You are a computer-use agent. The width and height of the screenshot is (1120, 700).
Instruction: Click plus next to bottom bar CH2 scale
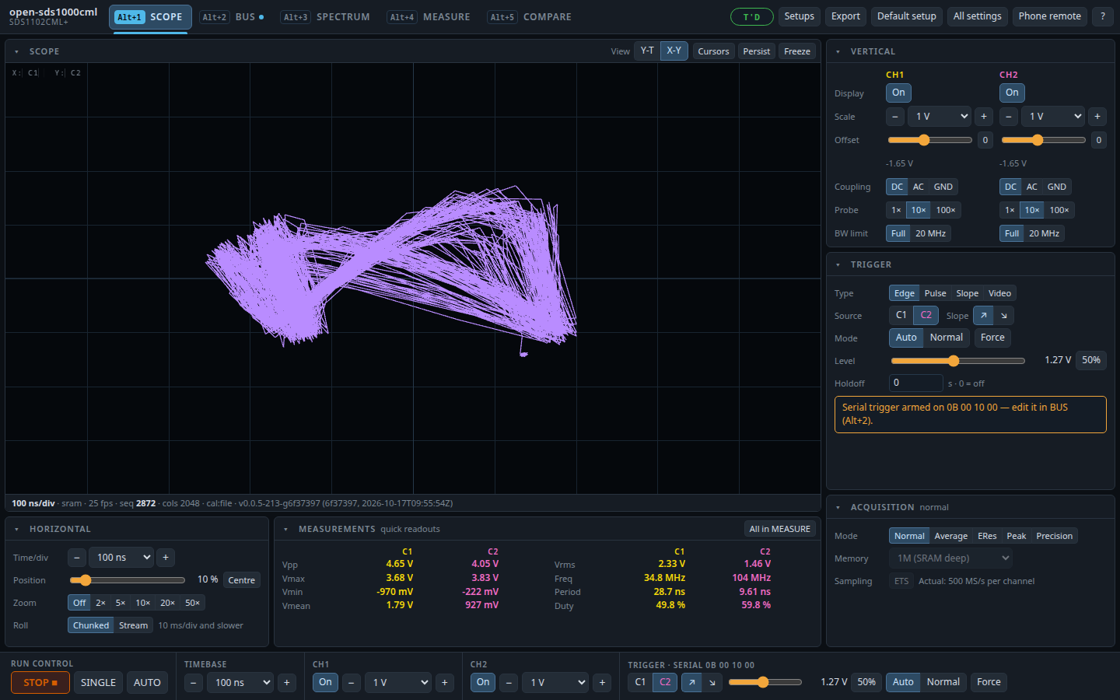602,683
